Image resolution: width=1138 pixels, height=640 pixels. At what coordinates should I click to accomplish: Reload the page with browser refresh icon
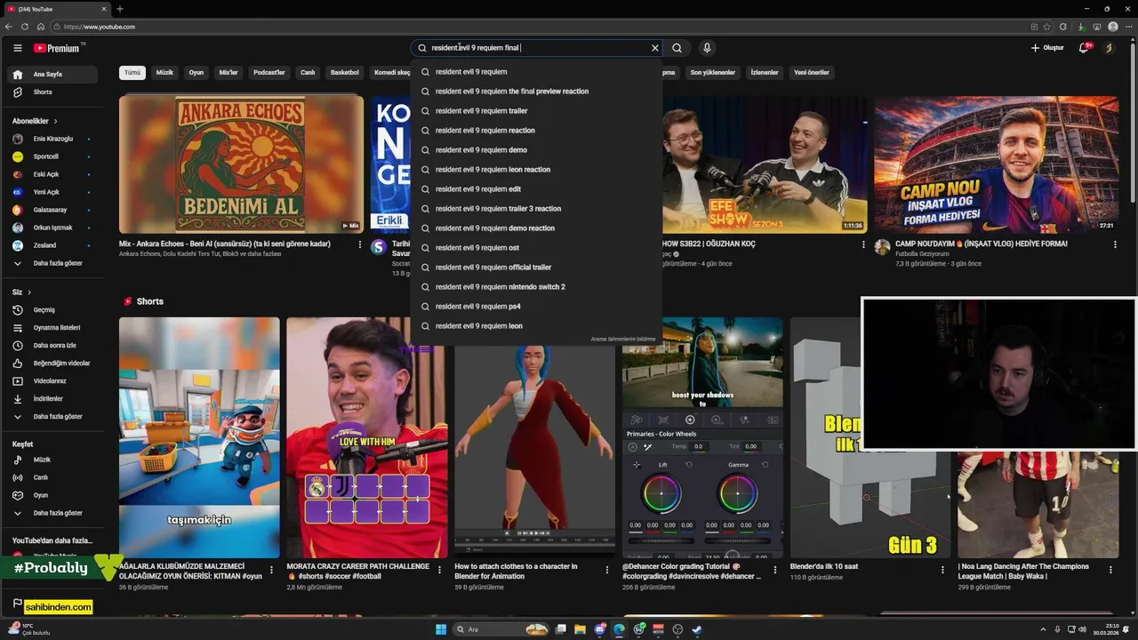pos(25,27)
